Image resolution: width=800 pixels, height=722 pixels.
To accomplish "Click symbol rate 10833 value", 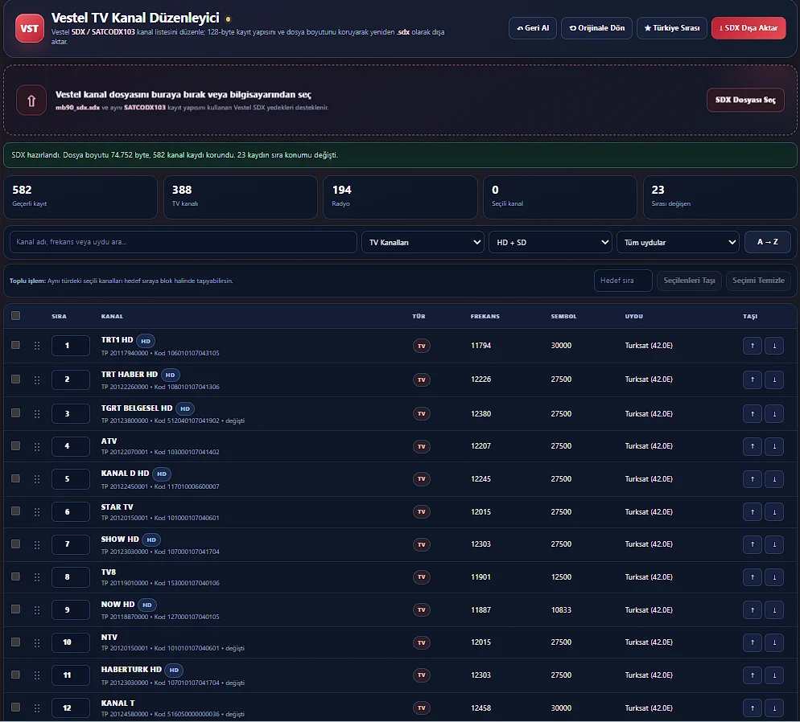I will coord(561,610).
